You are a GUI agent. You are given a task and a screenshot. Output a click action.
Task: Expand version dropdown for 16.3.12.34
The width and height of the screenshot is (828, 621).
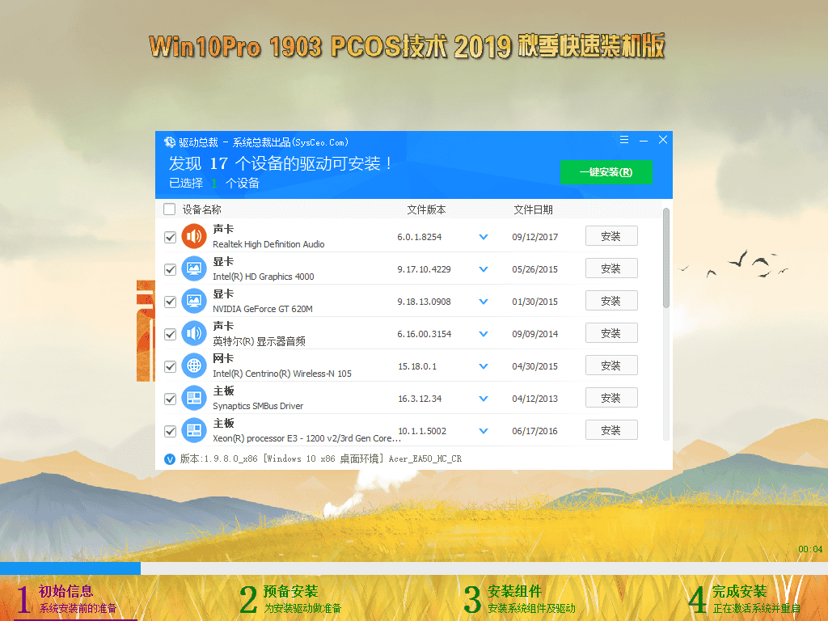484,399
